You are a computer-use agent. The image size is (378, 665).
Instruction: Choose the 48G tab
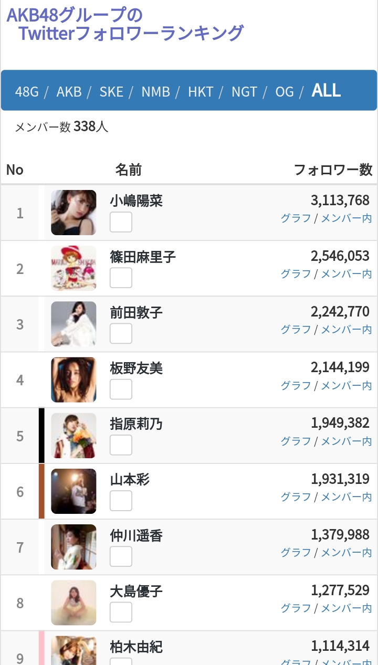(x=27, y=92)
